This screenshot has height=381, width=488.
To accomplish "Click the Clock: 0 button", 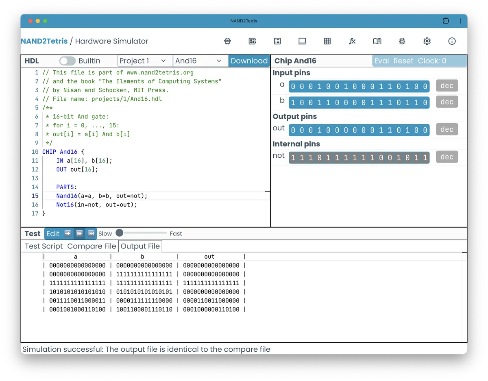I will [x=432, y=61].
